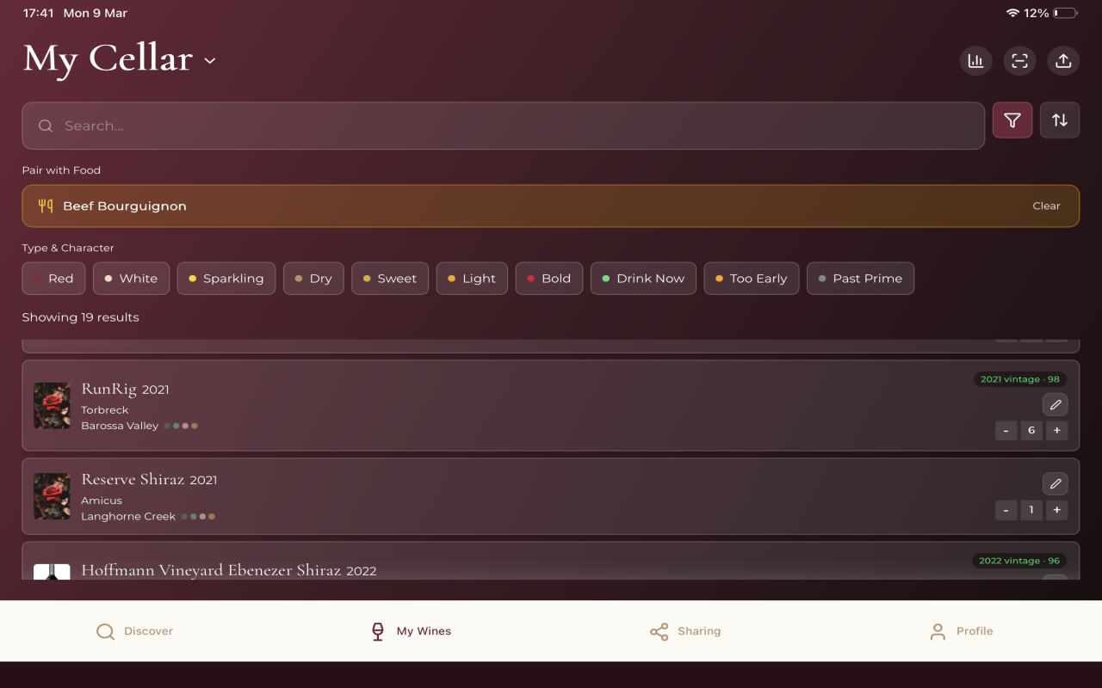
Task: Open the Profile tab
Action: pyautogui.click(x=961, y=631)
